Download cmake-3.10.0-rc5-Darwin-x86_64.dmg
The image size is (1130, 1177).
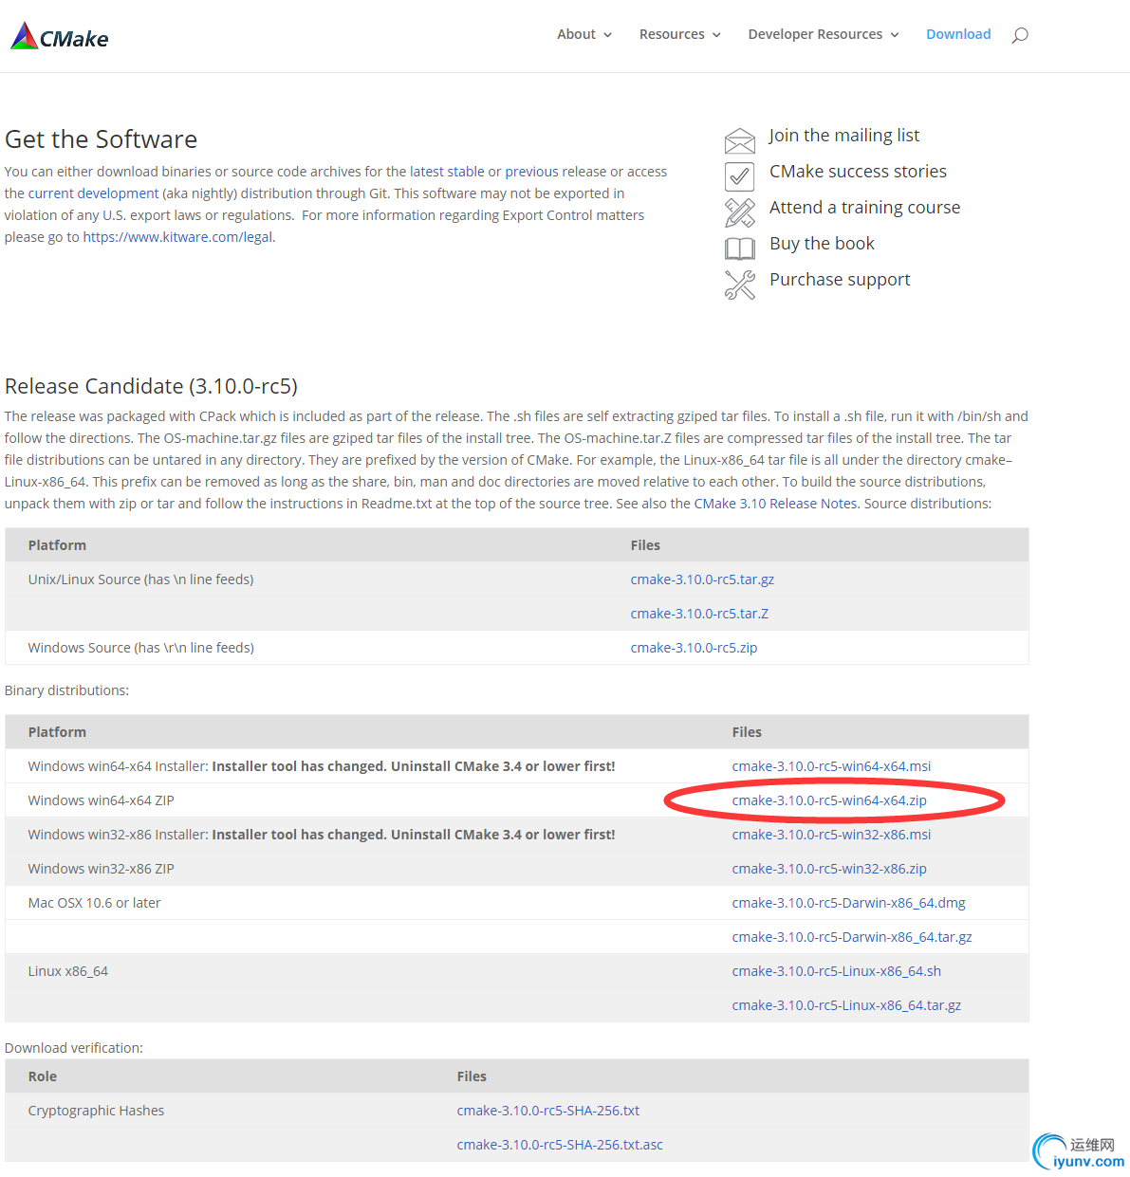click(x=848, y=903)
